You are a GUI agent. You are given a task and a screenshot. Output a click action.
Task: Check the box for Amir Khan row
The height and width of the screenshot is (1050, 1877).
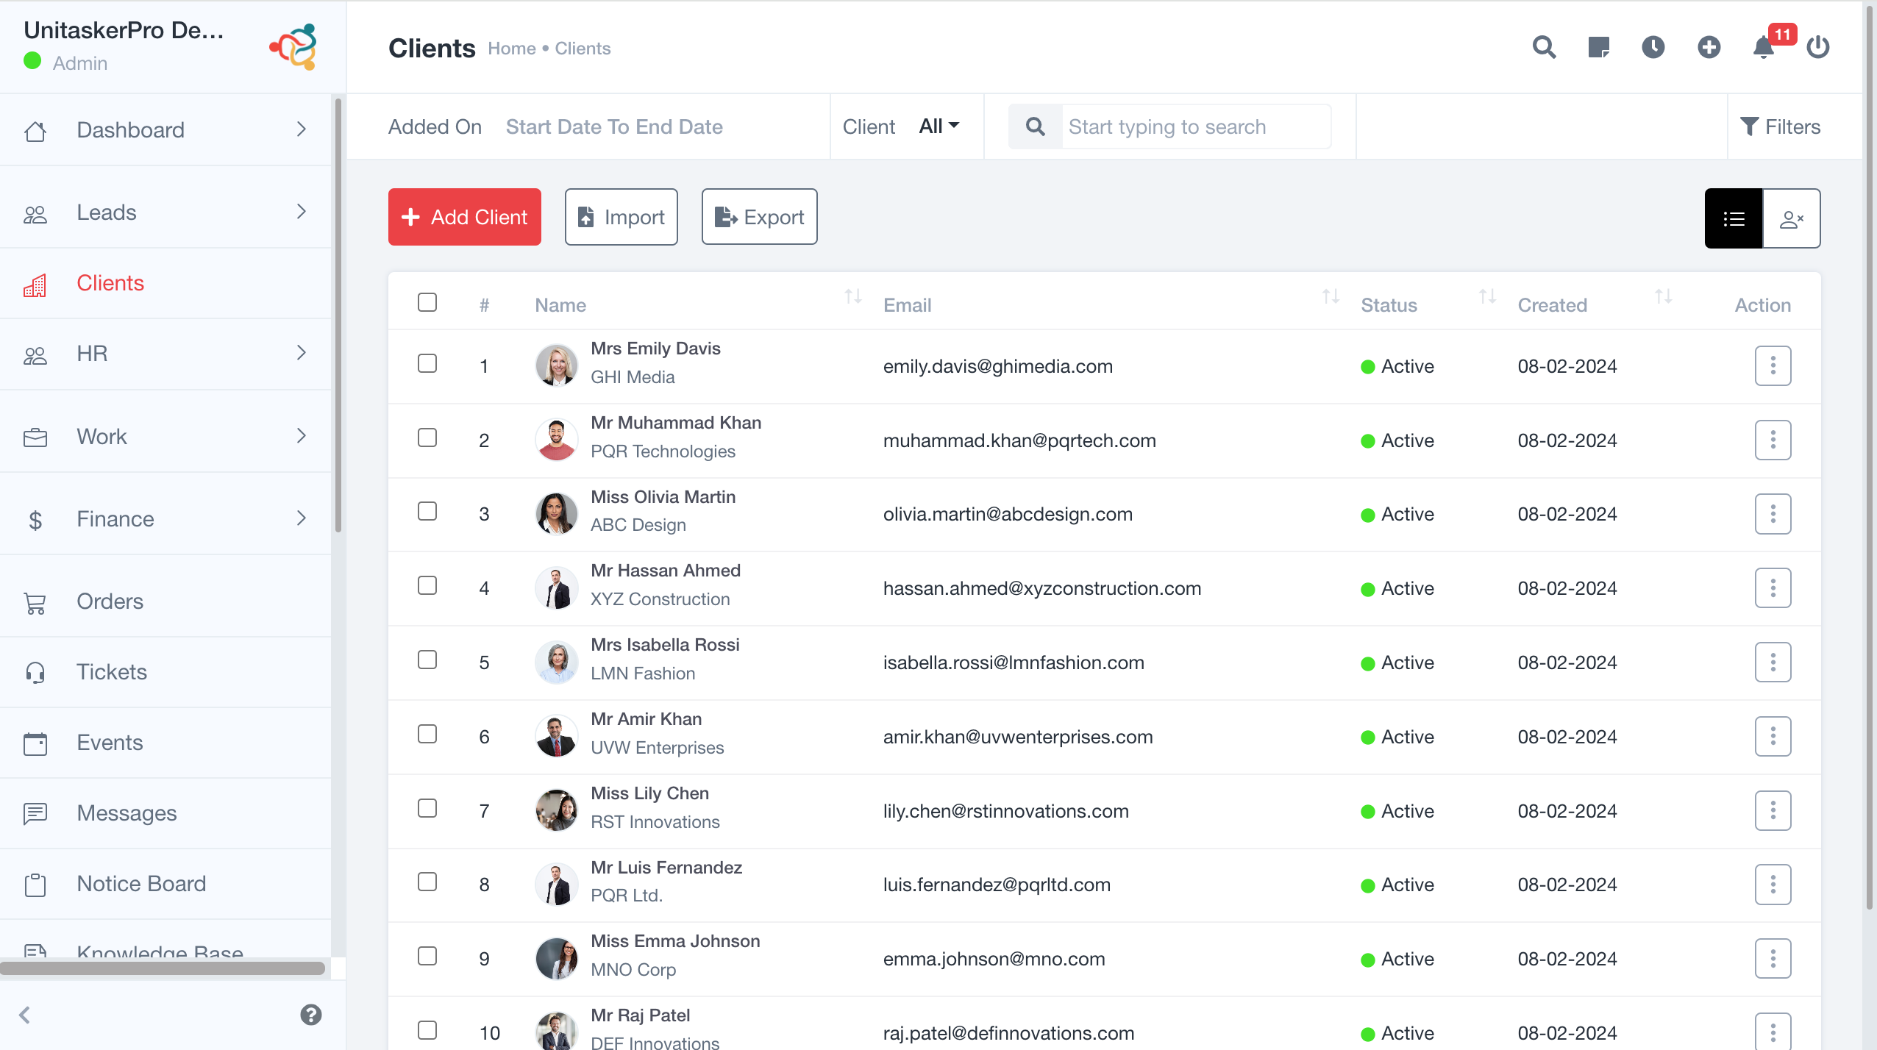point(427,734)
